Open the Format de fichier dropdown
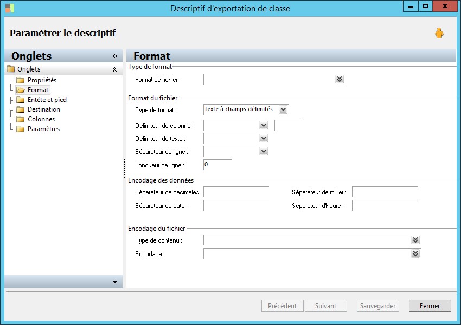This screenshot has height=325, width=461. (x=340, y=79)
